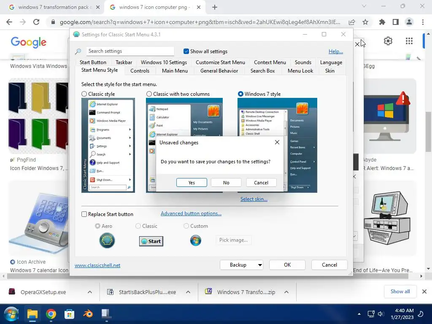Select Classic with two columns option
432x324 pixels.
click(x=149, y=94)
